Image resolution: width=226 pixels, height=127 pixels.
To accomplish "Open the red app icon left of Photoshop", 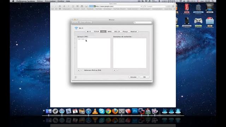I will pos(128,111).
